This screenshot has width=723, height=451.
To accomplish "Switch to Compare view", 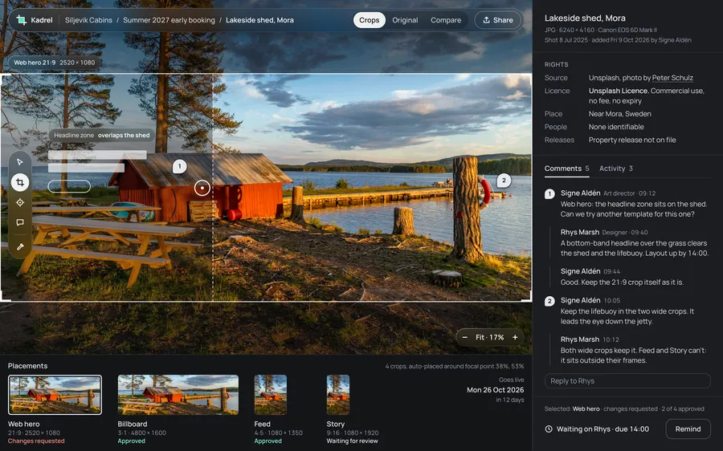I will pos(446,20).
